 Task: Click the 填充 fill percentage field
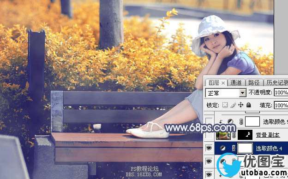(x=281, y=105)
